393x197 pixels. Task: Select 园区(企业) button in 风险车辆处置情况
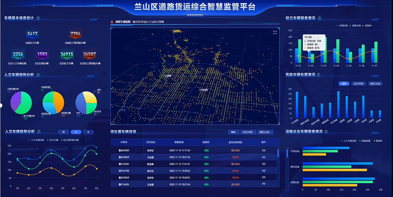pyautogui.click(x=376, y=84)
